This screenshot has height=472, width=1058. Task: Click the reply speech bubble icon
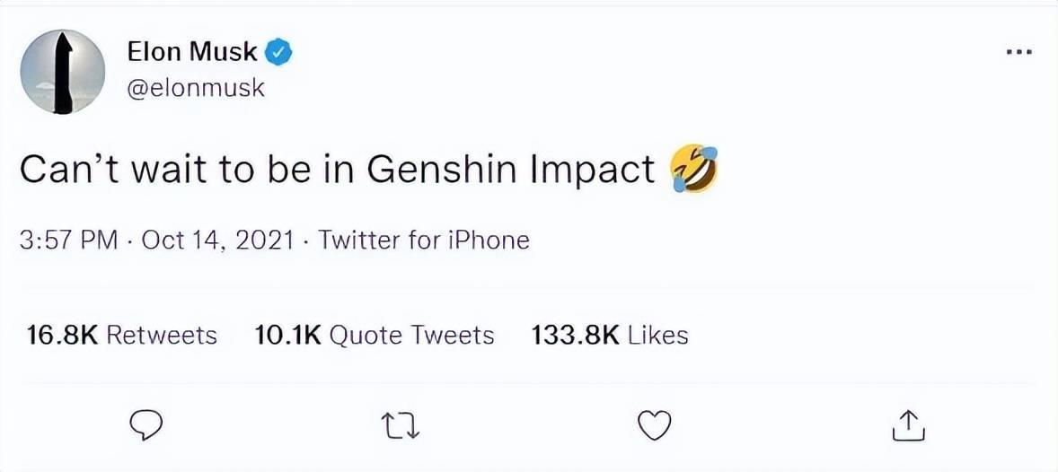(145, 426)
